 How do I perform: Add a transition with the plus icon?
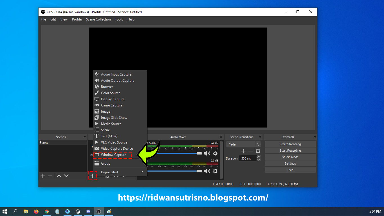click(243, 151)
